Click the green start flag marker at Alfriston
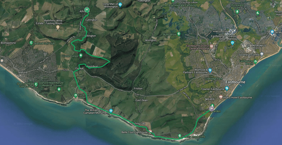 87,10
